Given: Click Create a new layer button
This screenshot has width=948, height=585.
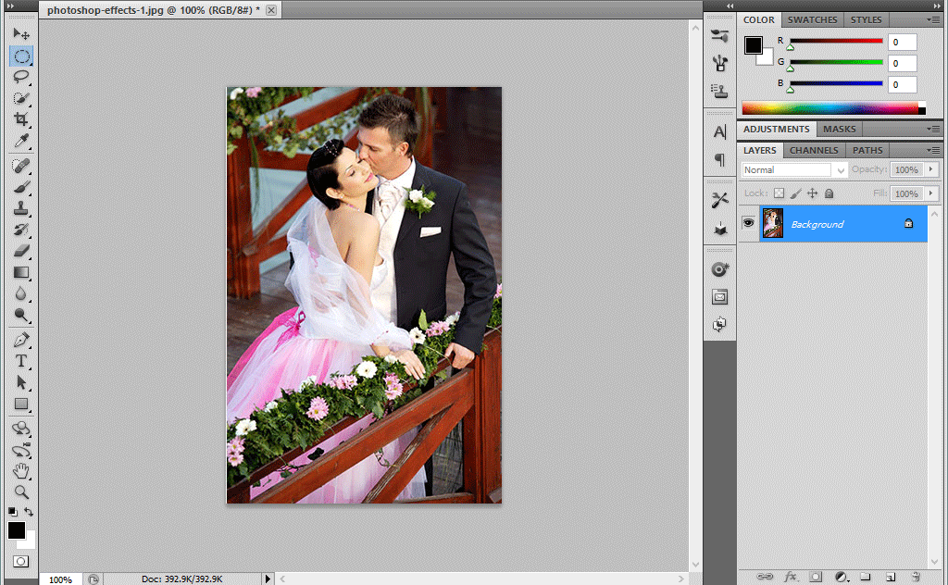Looking at the screenshot, I should pyautogui.click(x=890, y=577).
